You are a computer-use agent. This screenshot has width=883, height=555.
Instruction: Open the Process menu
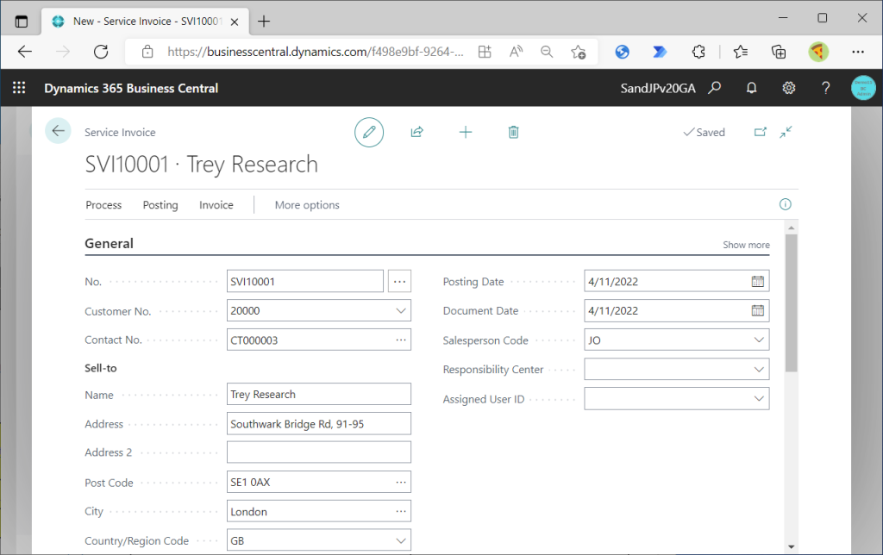tap(103, 205)
